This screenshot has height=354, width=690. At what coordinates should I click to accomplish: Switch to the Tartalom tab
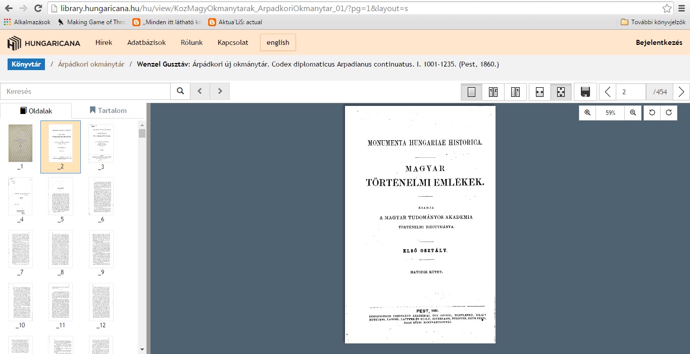(108, 110)
